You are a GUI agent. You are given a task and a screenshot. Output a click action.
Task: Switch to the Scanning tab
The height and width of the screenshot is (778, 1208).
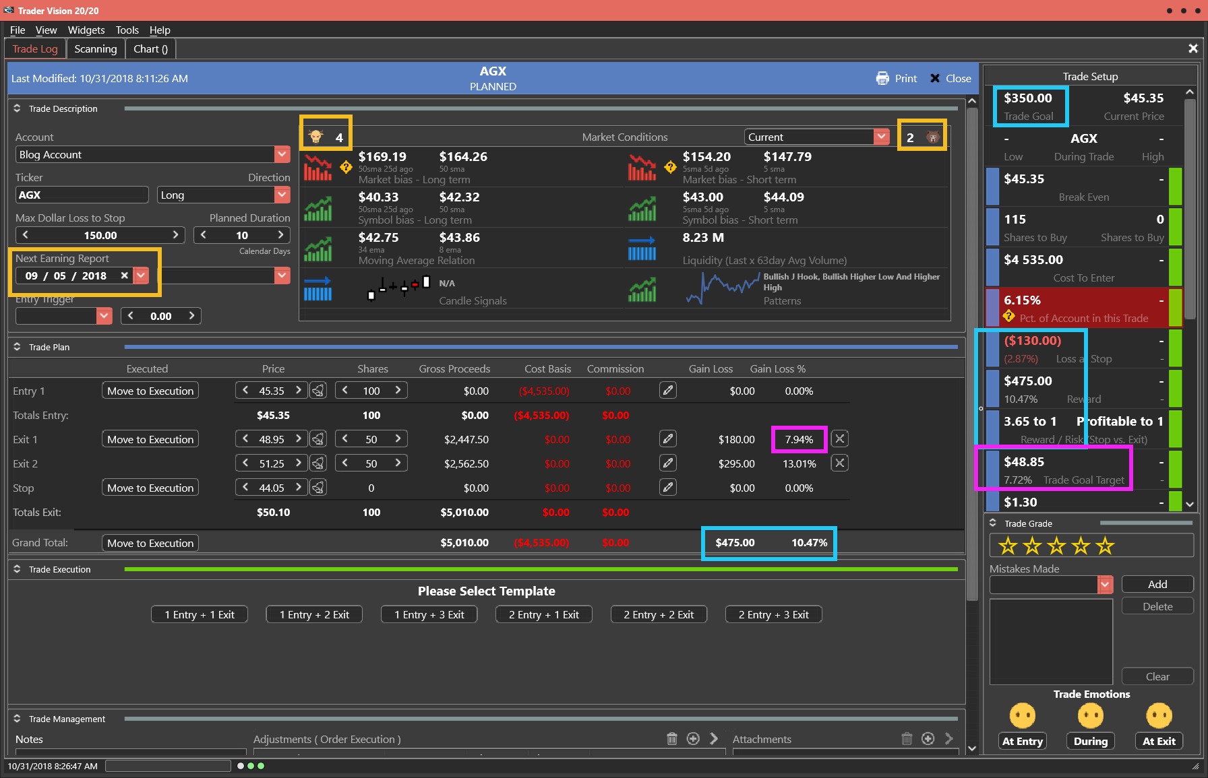click(x=96, y=48)
